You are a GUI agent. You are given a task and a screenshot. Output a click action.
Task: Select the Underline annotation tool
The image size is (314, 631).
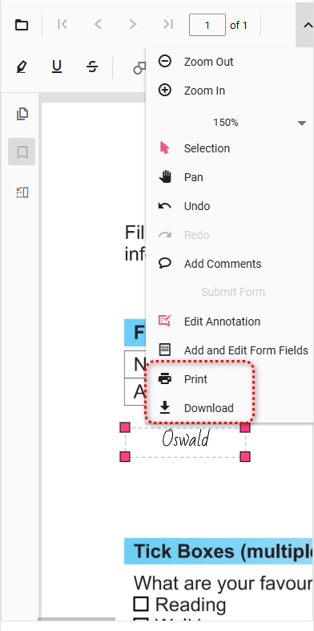(57, 67)
